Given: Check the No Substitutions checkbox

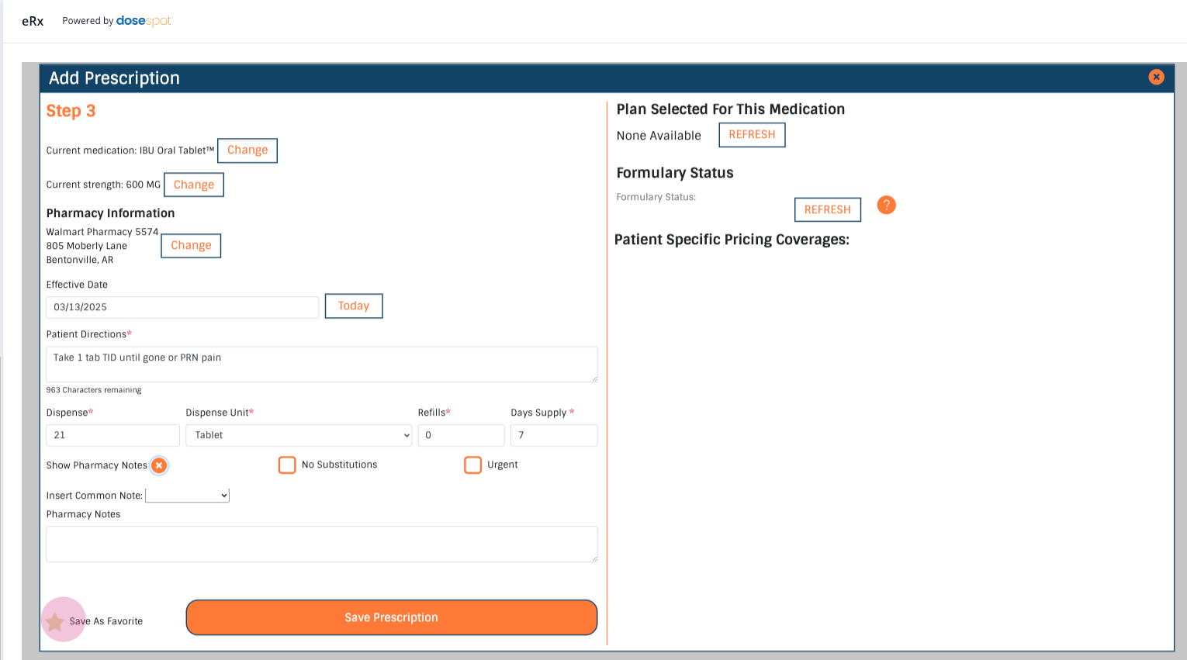Looking at the screenshot, I should point(287,465).
